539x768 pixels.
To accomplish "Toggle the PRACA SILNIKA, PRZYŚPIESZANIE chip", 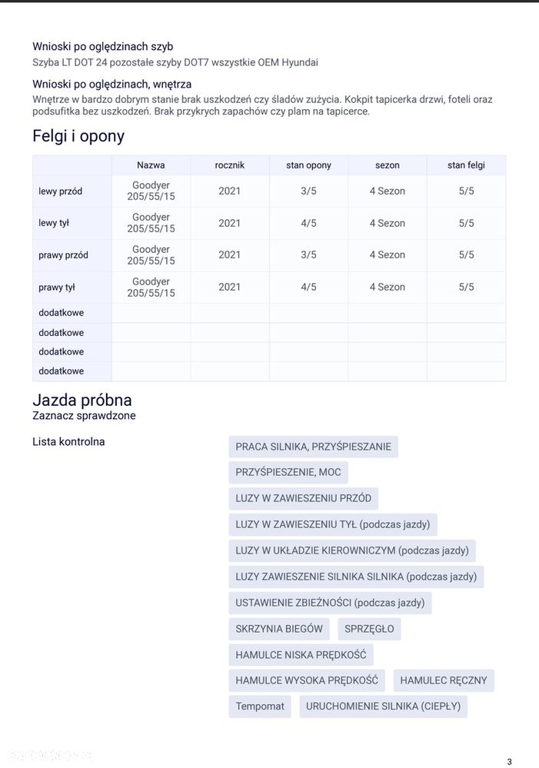I will coord(313,447).
